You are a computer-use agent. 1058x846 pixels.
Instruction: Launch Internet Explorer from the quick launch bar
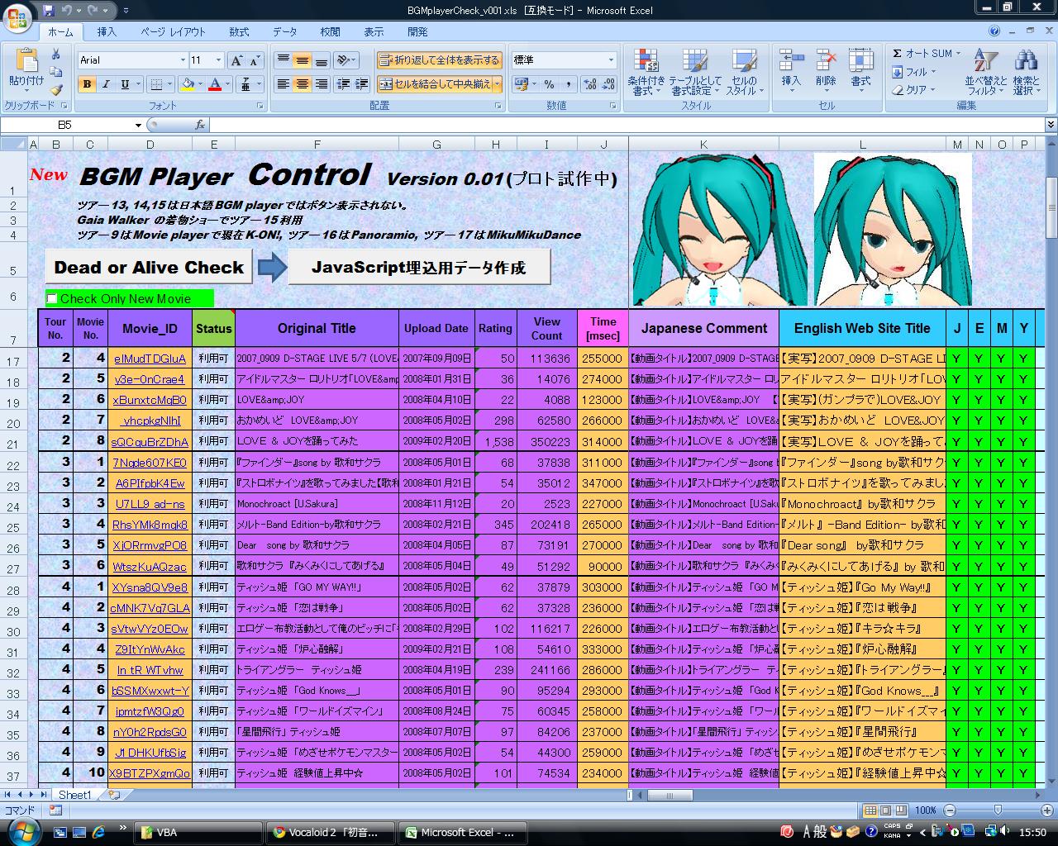pos(99,832)
